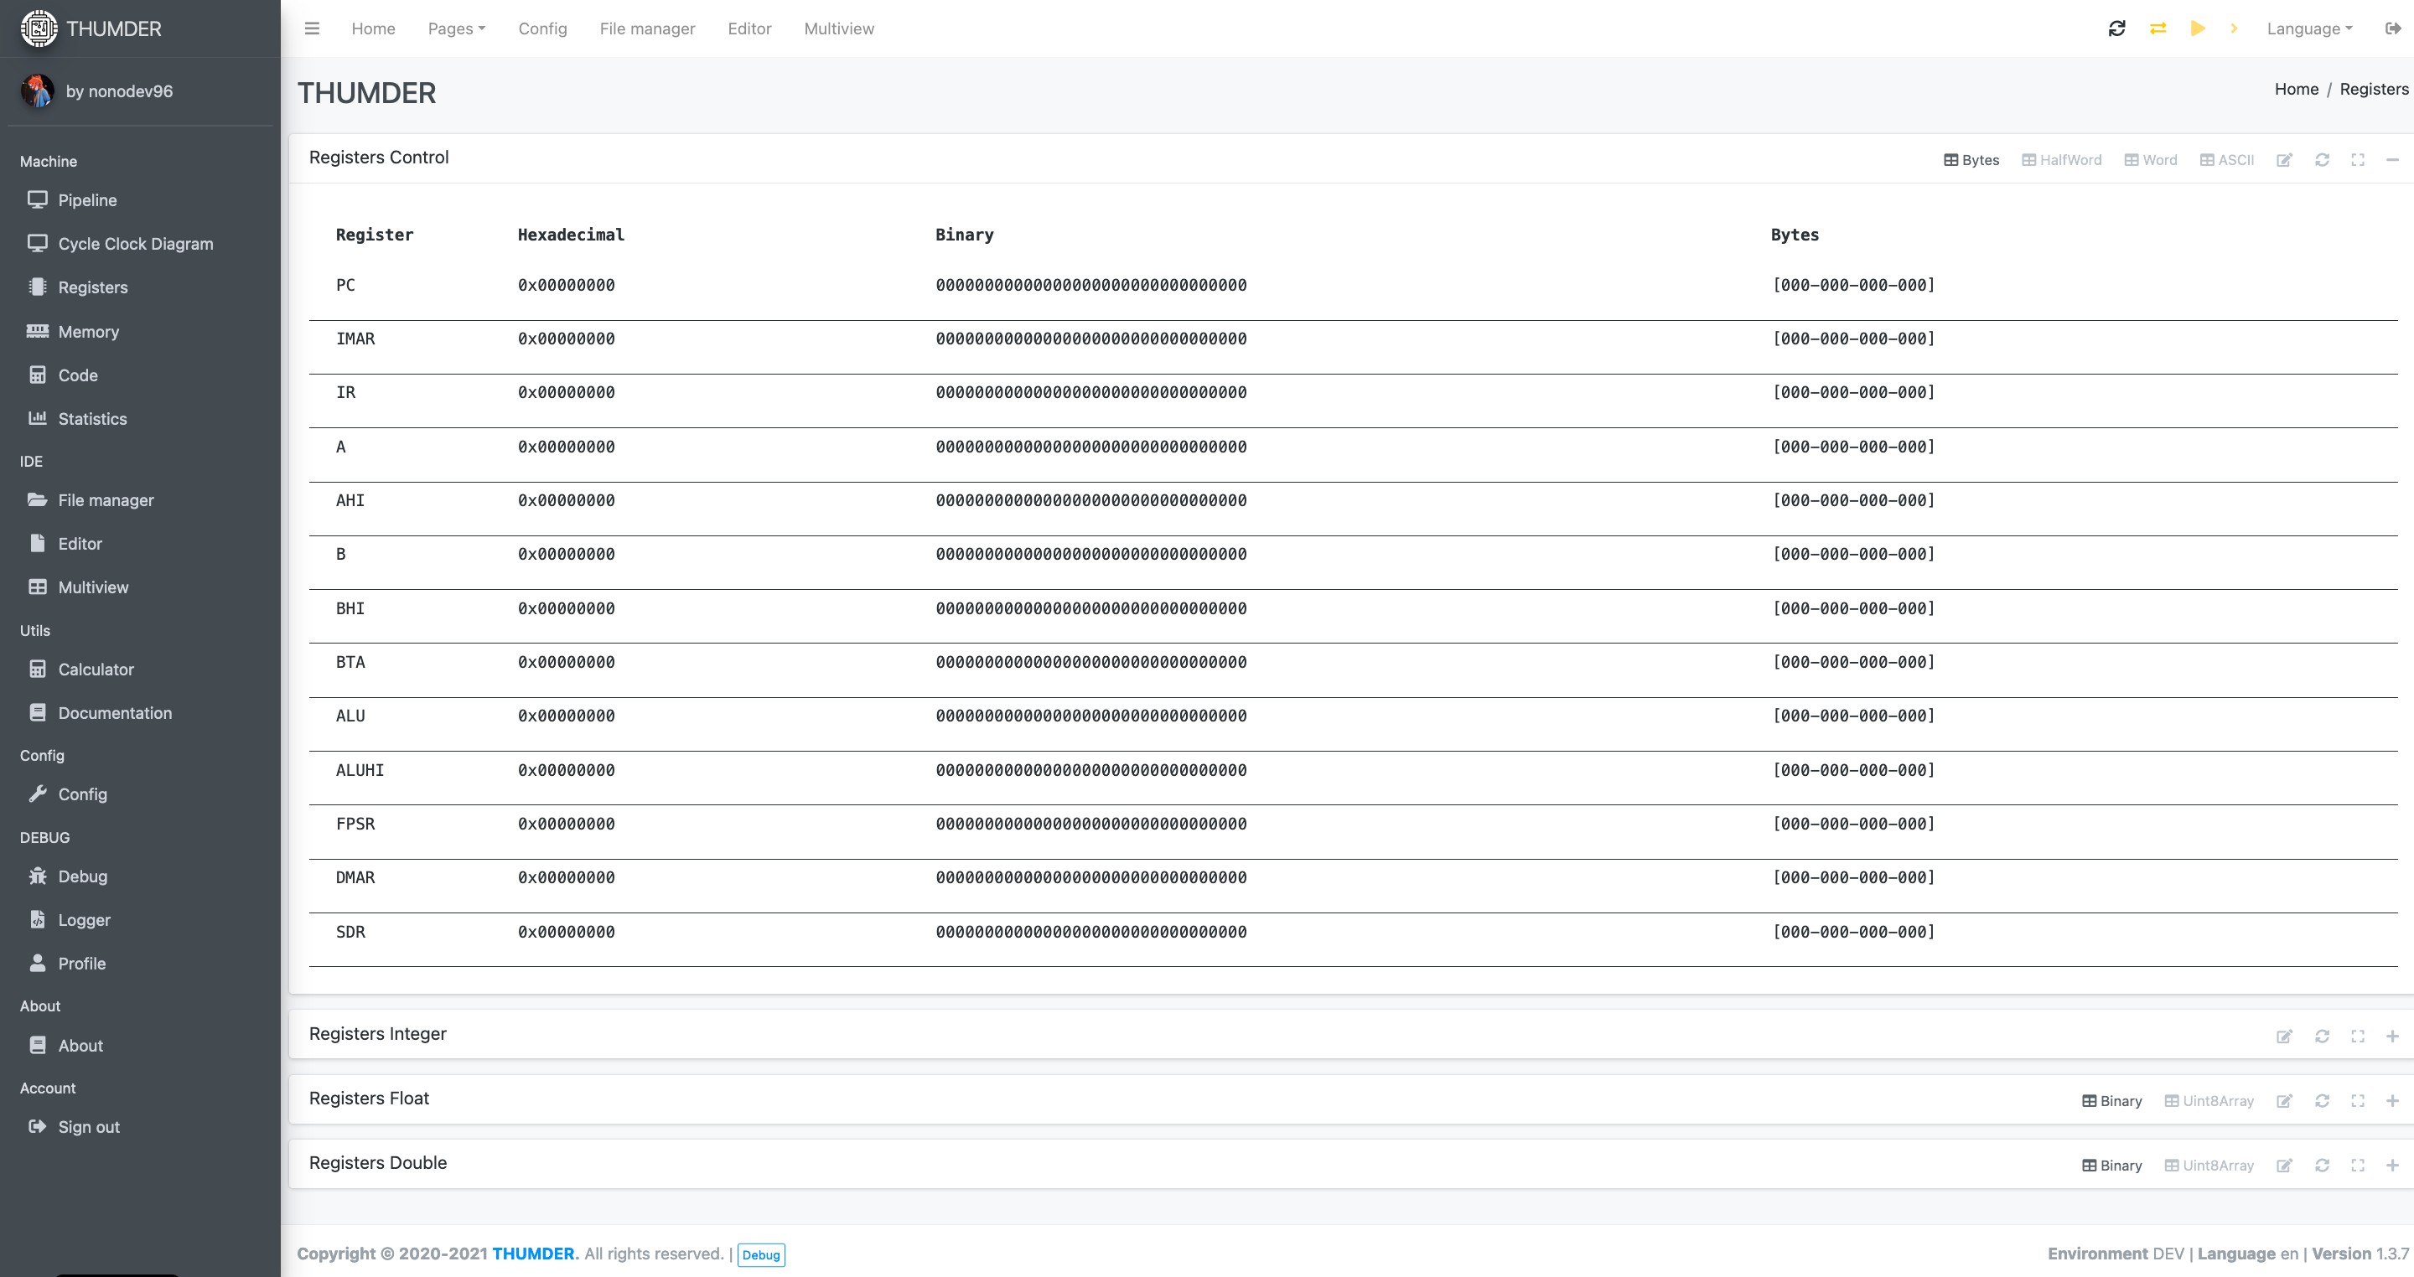Open Multiview from top navbar
This screenshot has height=1277, width=2414.
point(839,28)
